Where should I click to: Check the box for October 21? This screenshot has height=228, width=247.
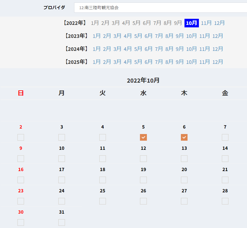point(225,180)
